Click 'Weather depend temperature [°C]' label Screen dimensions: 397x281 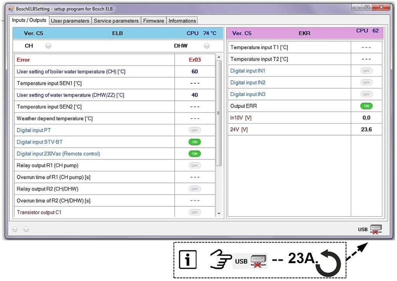click(x=55, y=119)
